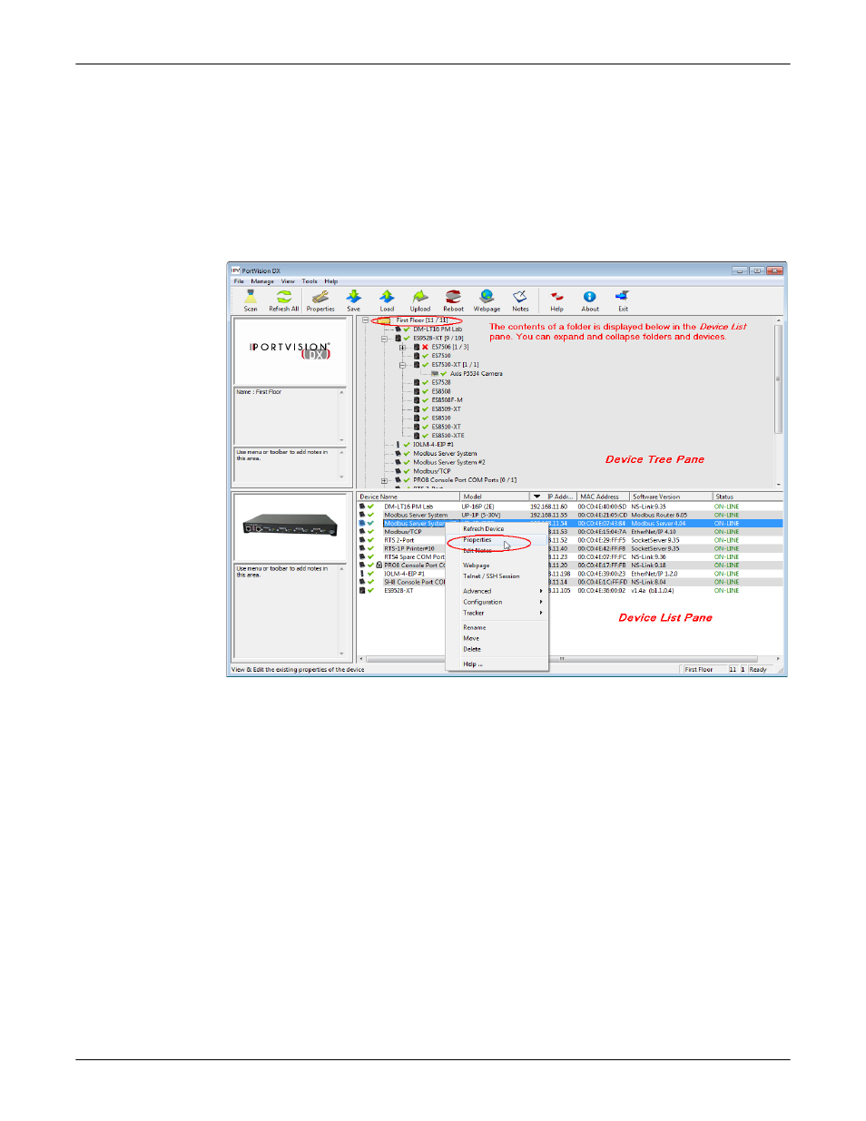Open the Advanced submenu
Viewport: 866px width, 1121px height.
click(x=497, y=591)
